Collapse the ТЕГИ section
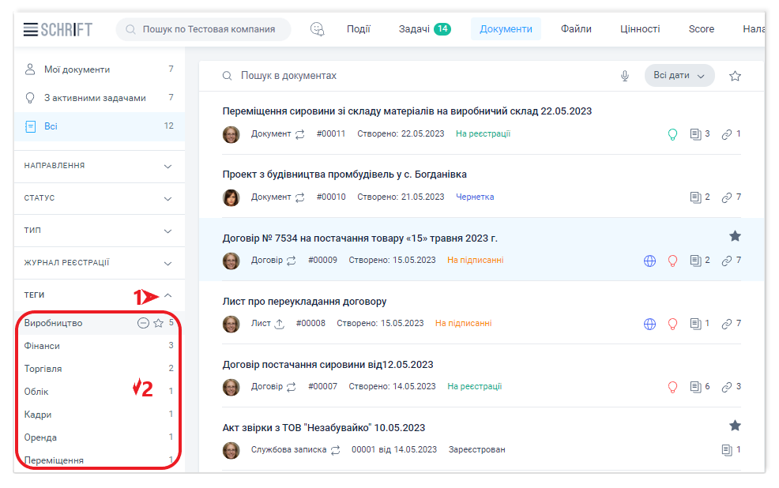This screenshot has height=488, width=779. (x=167, y=295)
